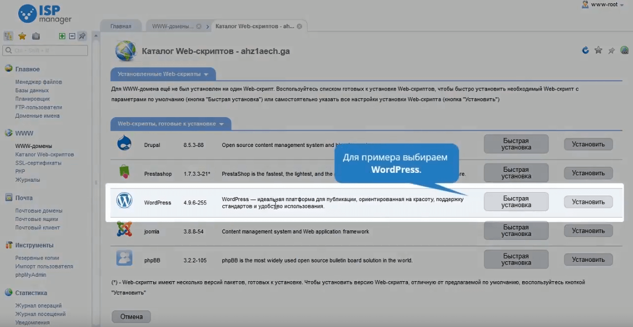Collapse all sidebar menu groups (minus)
Viewport: 633px width, 327px height.
(72, 36)
